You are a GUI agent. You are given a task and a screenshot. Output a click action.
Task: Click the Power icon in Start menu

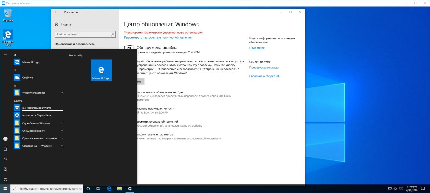(x=5, y=179)
